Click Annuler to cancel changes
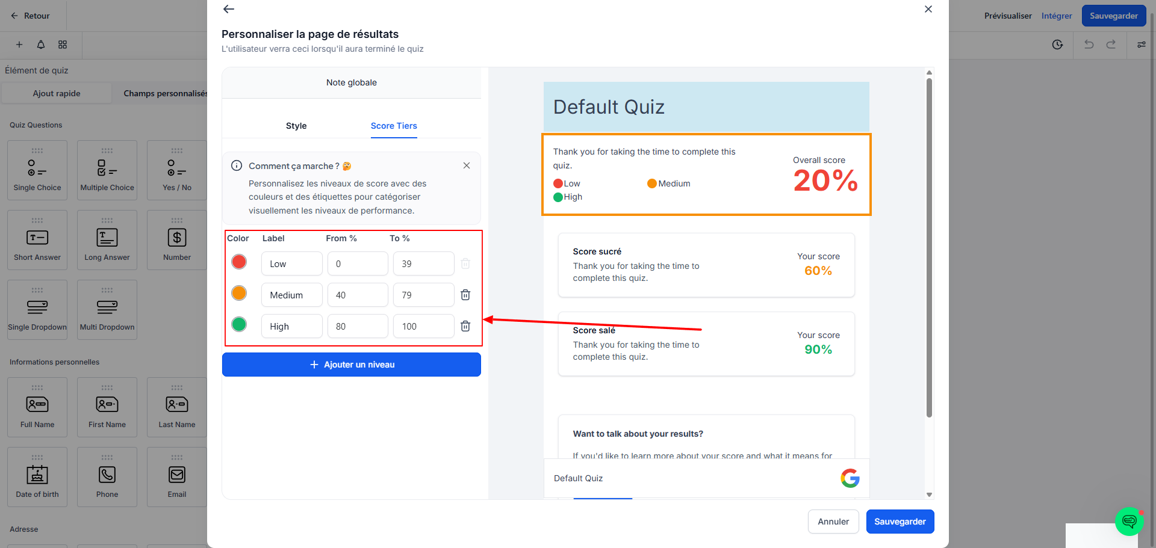The image size is (1156, 548). coord(833,522)
